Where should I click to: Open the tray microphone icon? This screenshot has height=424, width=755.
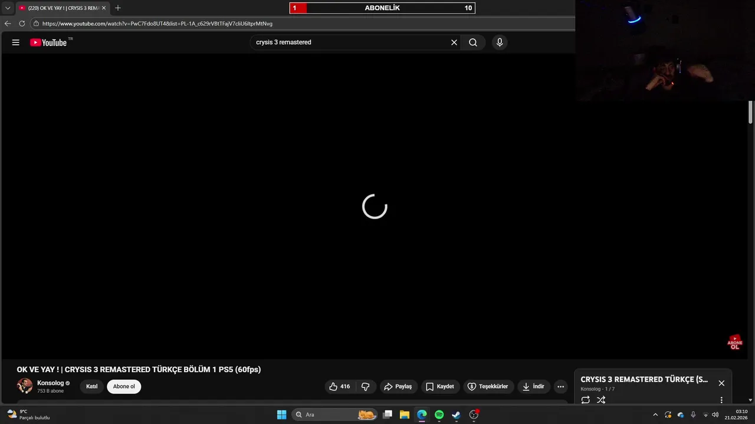coord(693,415)
